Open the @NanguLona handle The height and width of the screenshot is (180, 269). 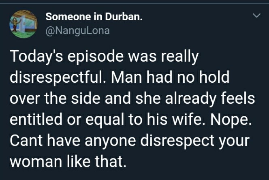[x=77, y=31]
